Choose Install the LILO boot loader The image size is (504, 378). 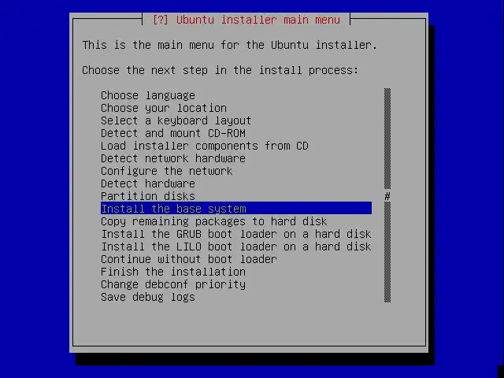(x=236, y=246)
